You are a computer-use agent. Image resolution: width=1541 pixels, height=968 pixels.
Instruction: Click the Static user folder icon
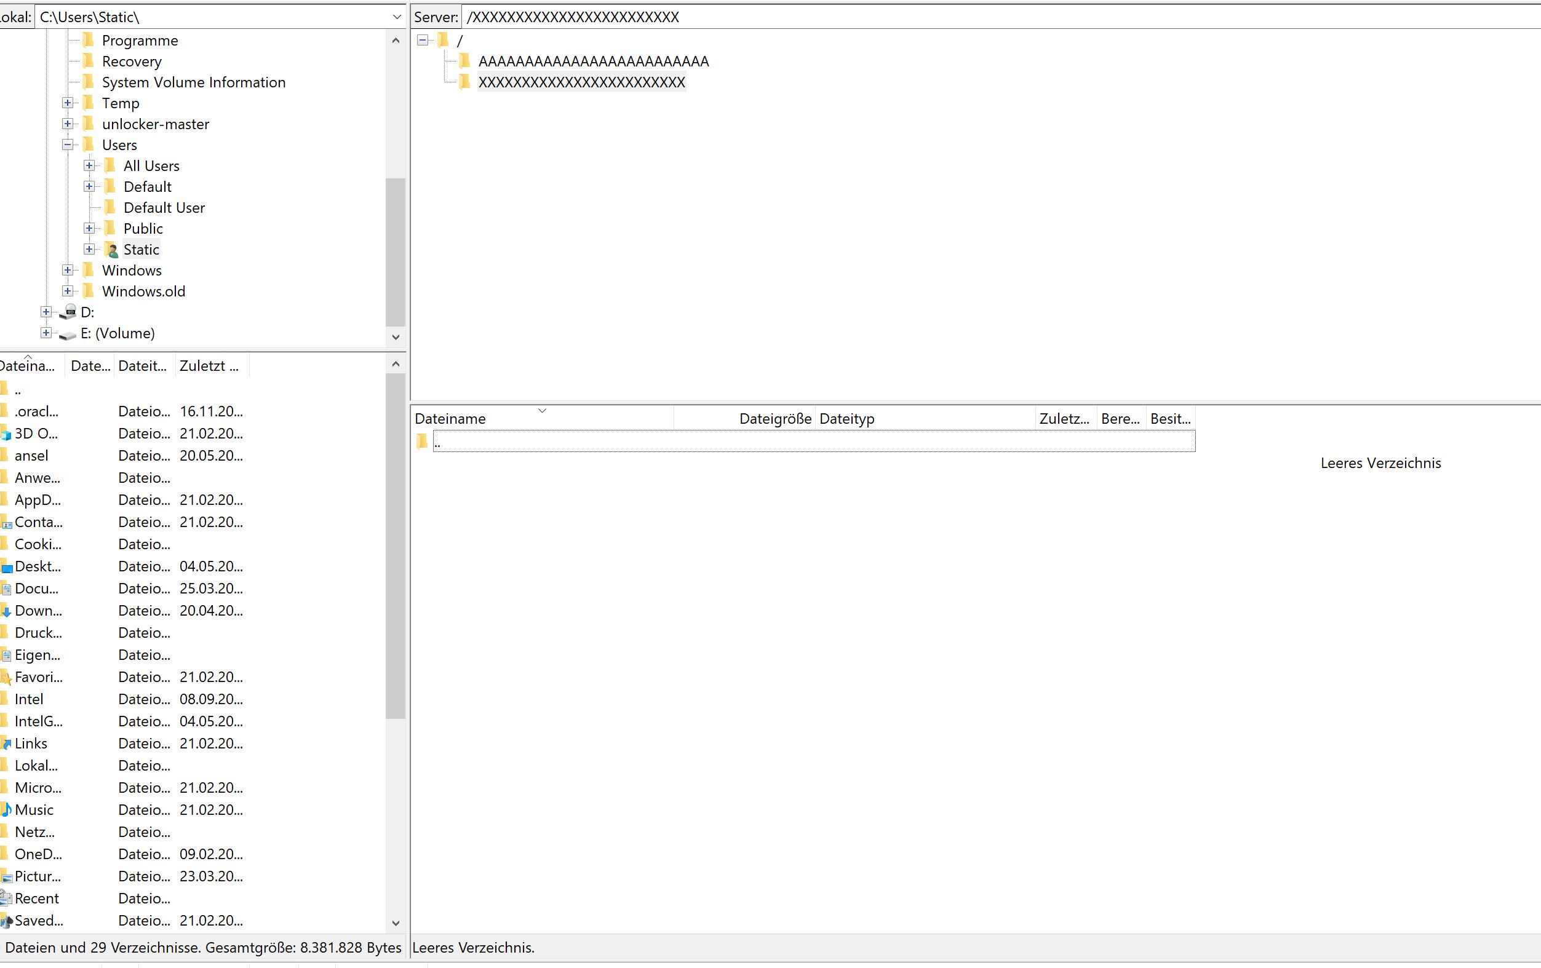click(x=111, y=250)
